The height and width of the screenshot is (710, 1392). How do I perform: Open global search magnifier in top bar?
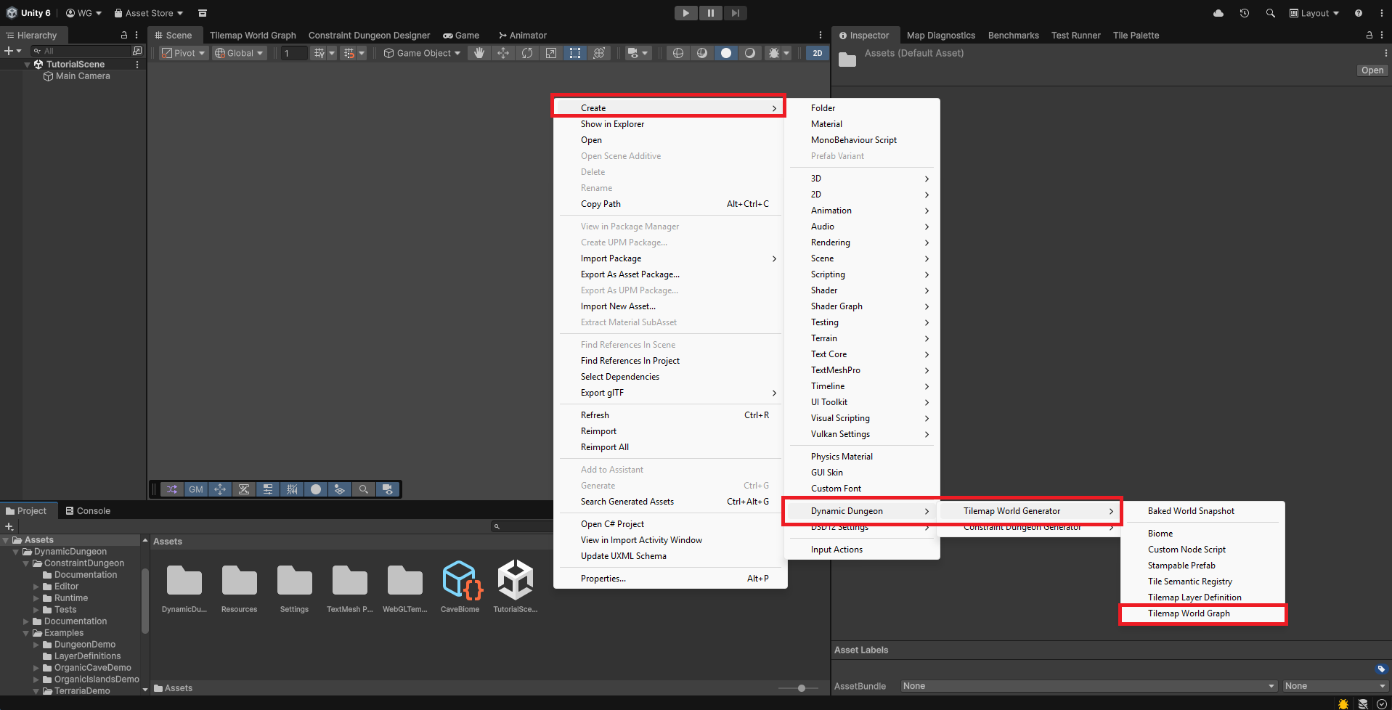pos(1271,13)
